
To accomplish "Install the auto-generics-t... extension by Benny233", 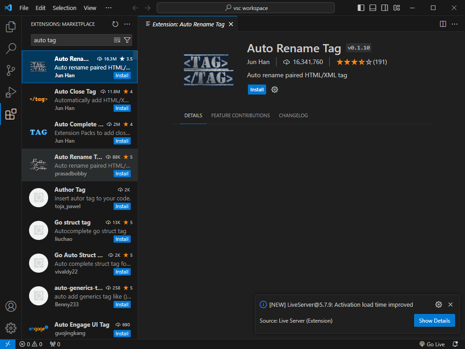I will pos(122,304).
